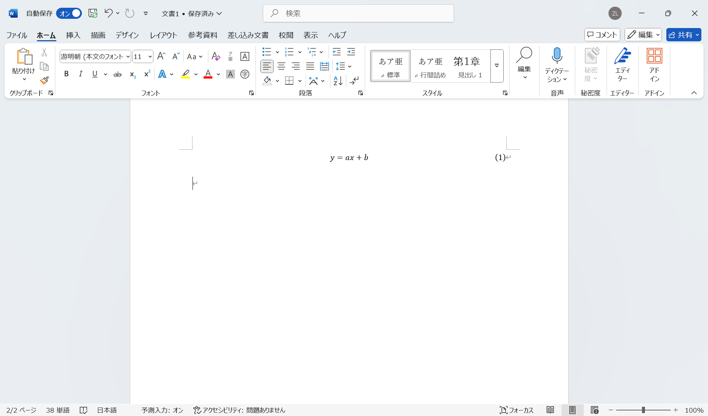Screen dimensions: 708x416
Task: Expand the Styles gallery
Action: pos(497,66)
